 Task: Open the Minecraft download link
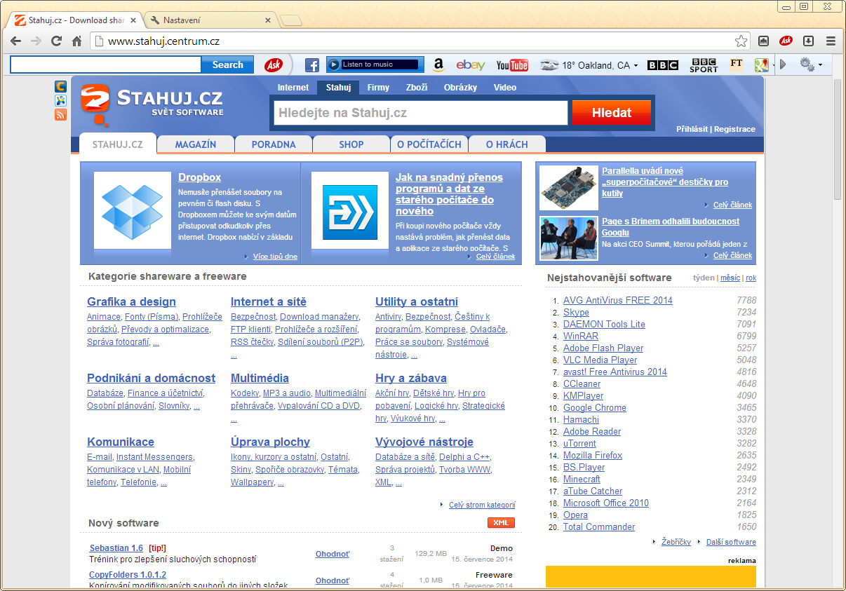582,479
